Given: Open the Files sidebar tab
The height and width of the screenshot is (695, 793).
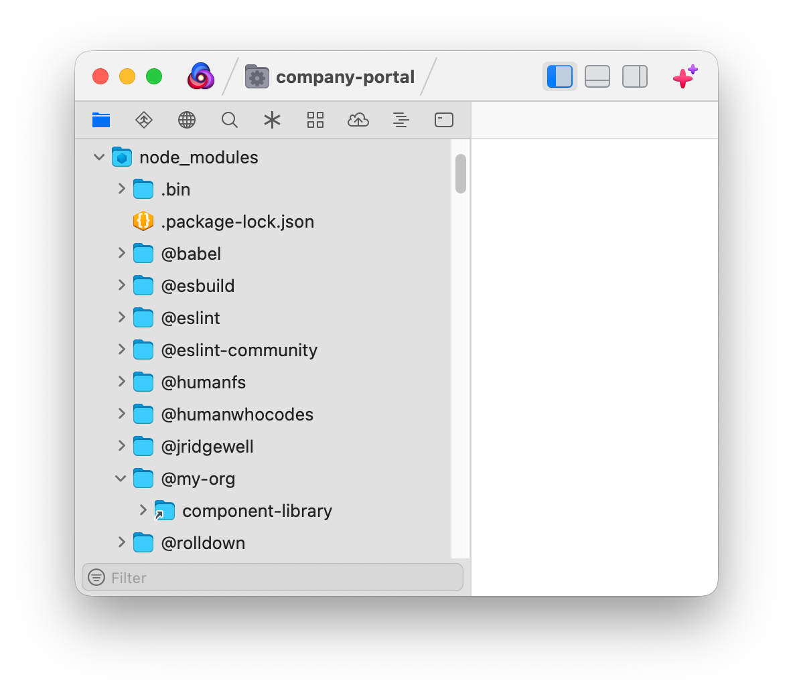Looking at the screenshot, I should 101,120.
